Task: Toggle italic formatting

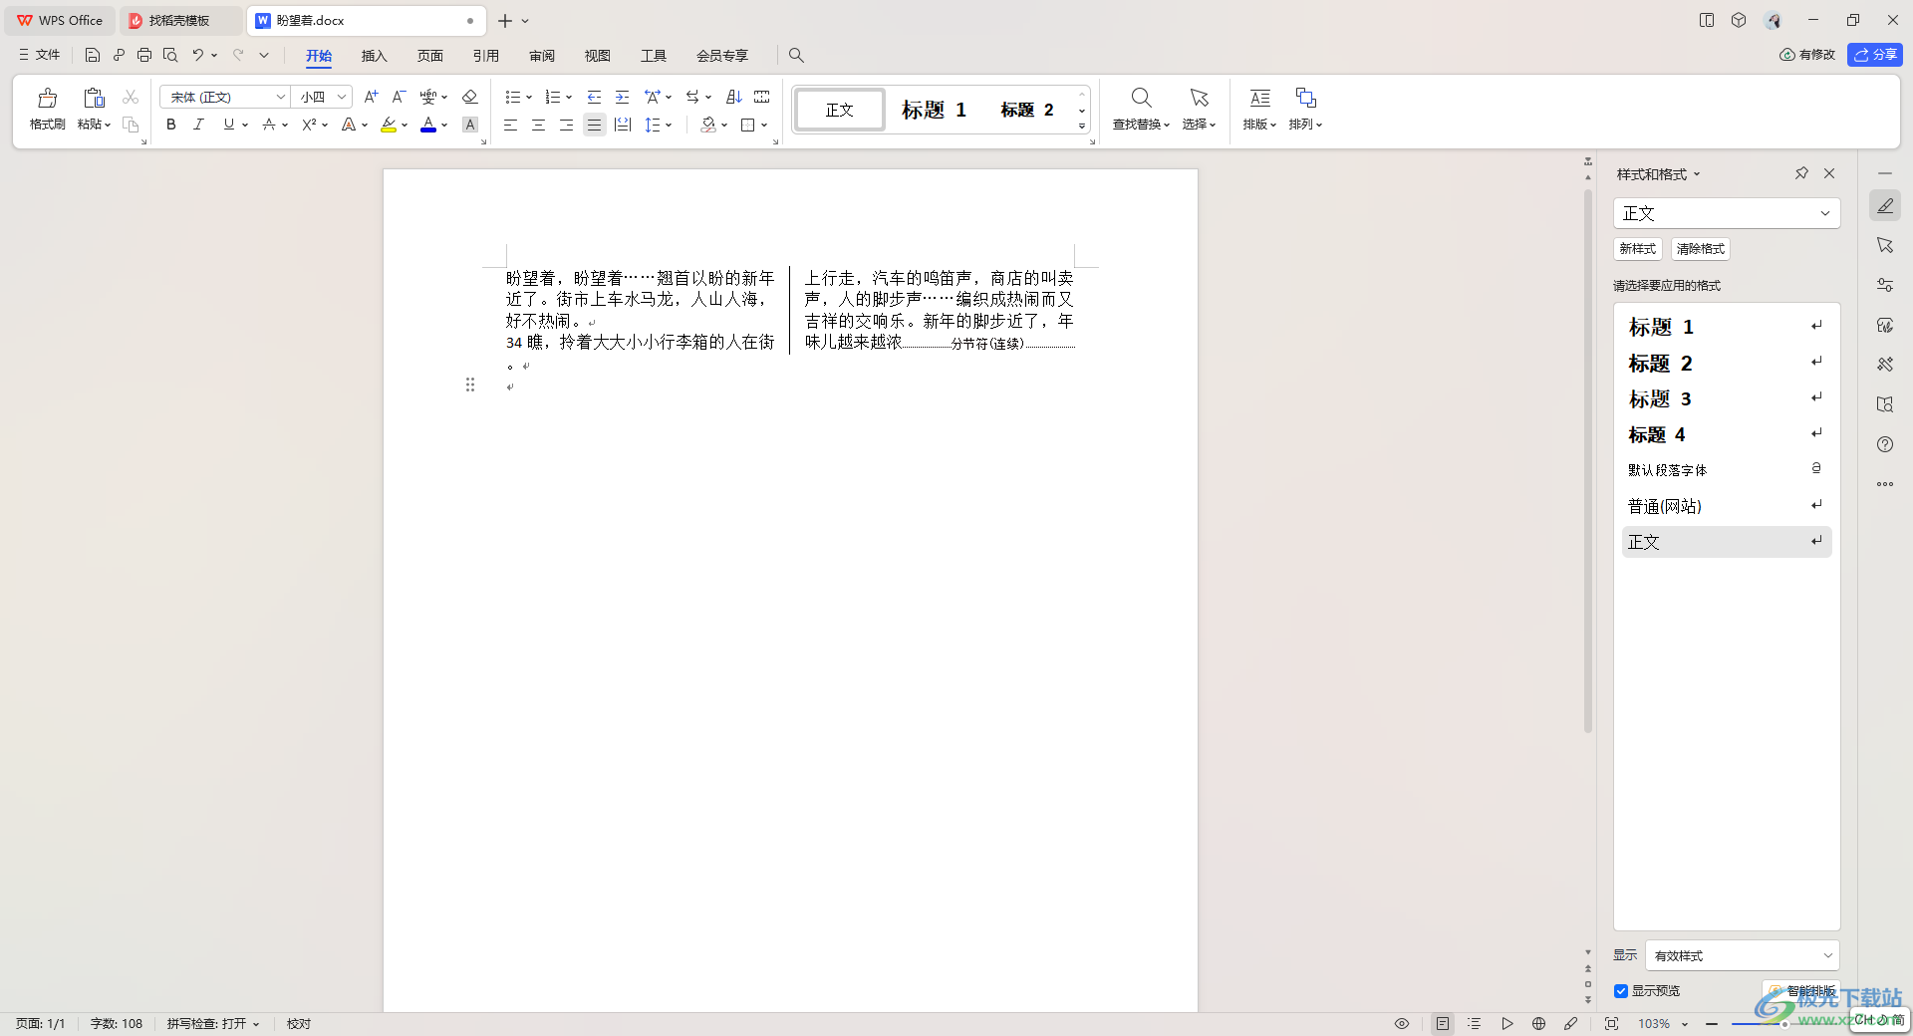Action: [x=198, y=125]
